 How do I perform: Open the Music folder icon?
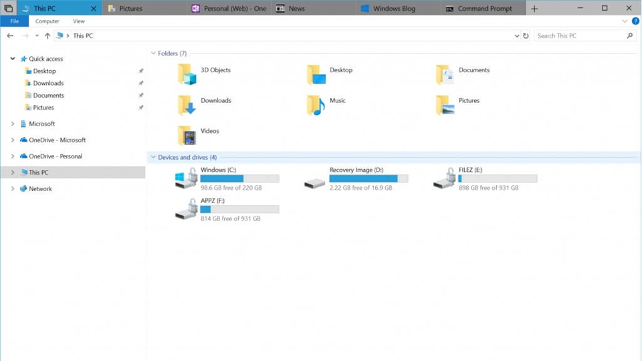[x=316, y=105]
